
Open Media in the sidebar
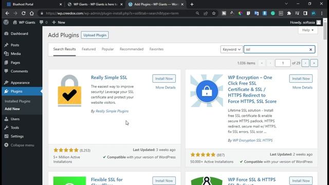coord(22,53)
